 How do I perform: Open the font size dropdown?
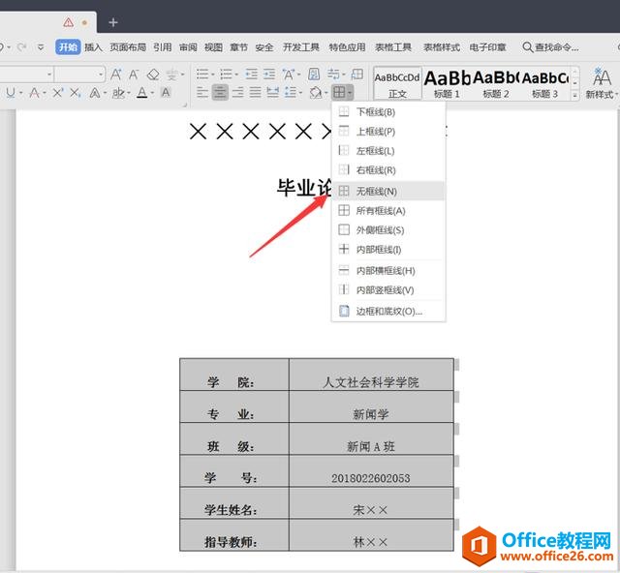[101, 74]
